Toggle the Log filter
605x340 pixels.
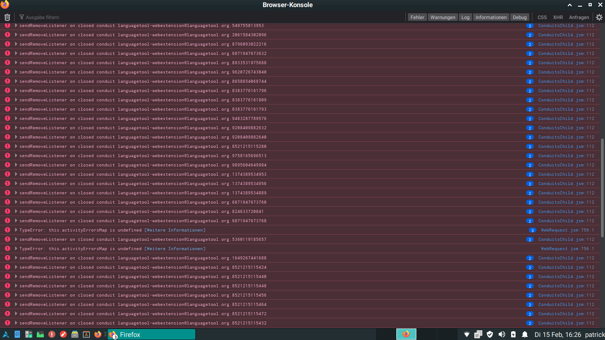(x=465, y=17)
